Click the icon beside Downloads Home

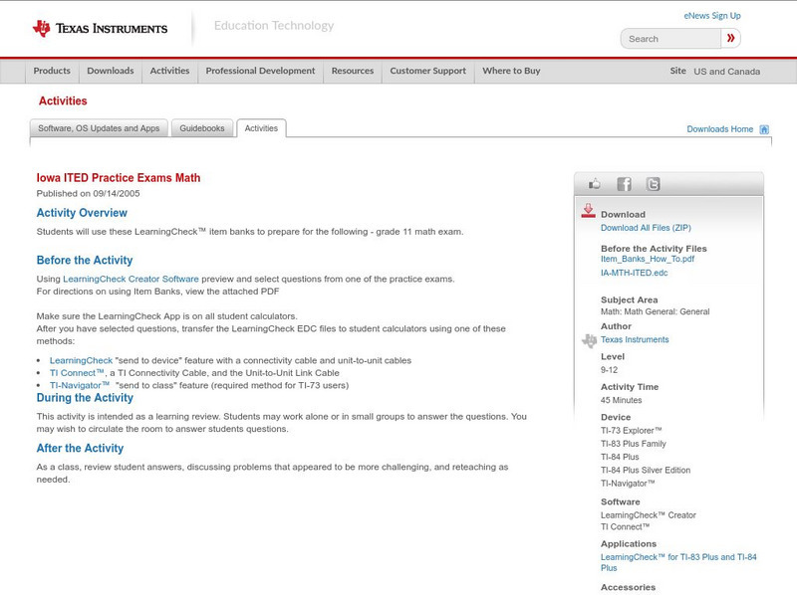[763, 128]
